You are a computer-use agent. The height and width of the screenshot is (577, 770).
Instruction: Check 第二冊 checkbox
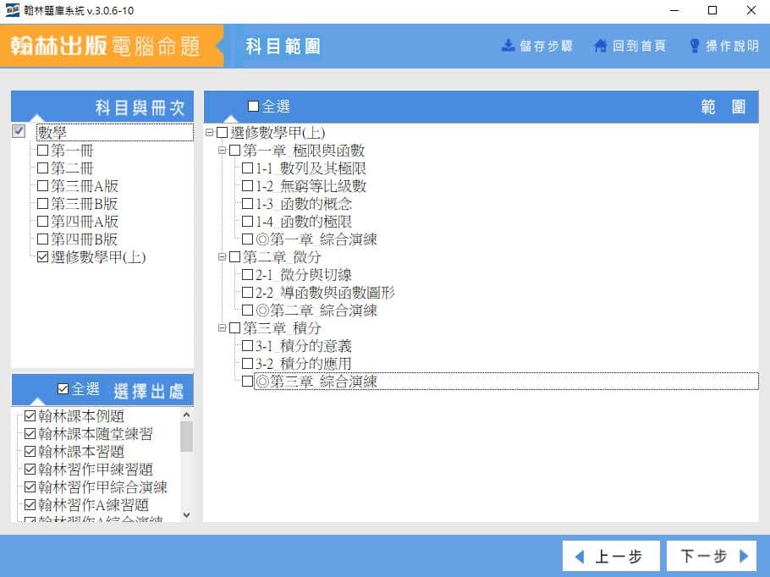42,168
